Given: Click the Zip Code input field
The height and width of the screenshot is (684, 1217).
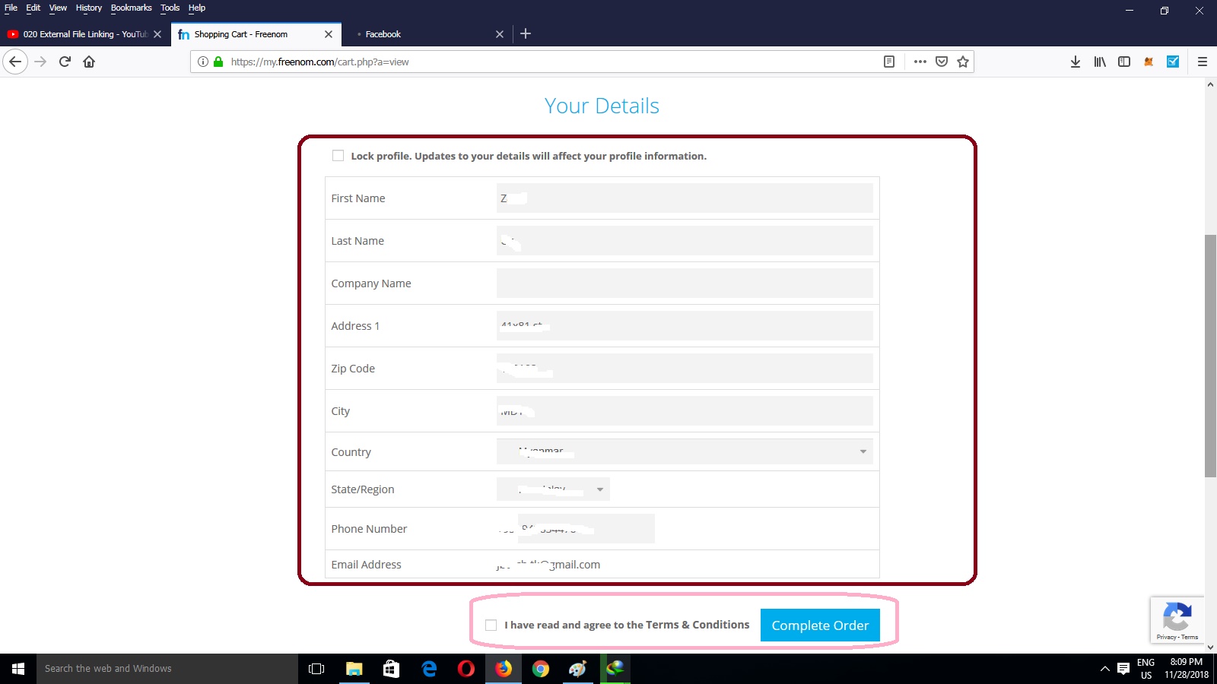Looking at the screenshot, I should (x=685, y=369).
